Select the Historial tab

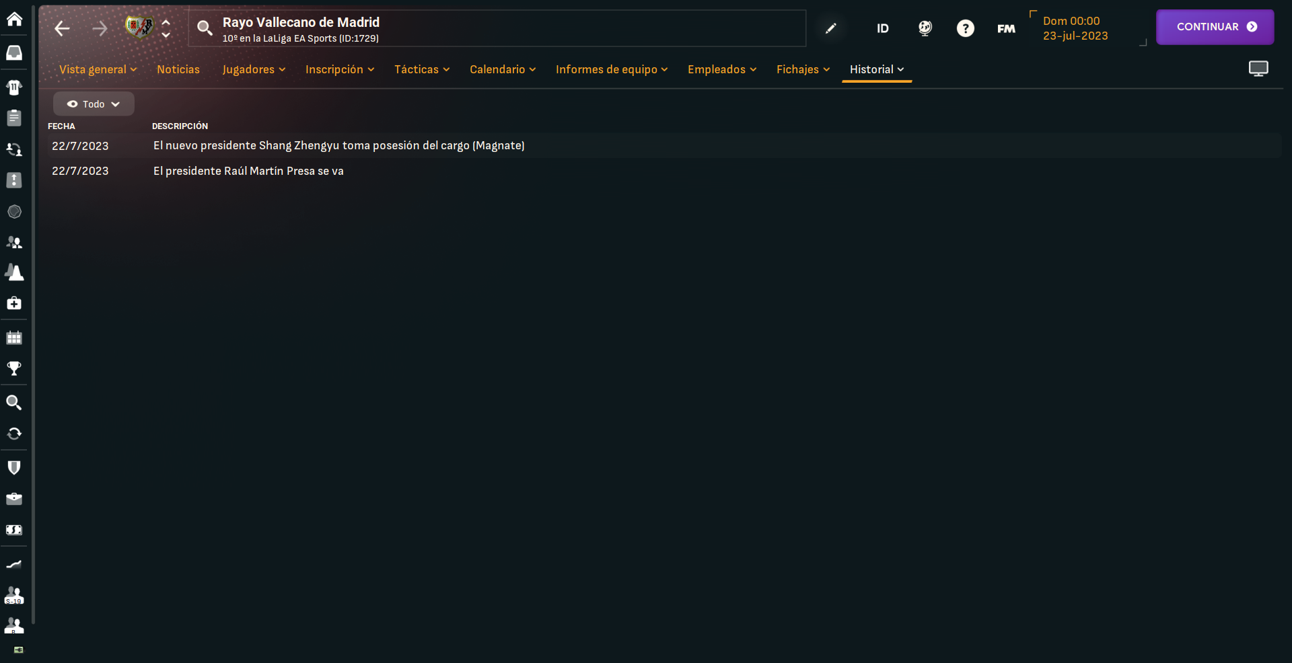(x=877, y=69)
